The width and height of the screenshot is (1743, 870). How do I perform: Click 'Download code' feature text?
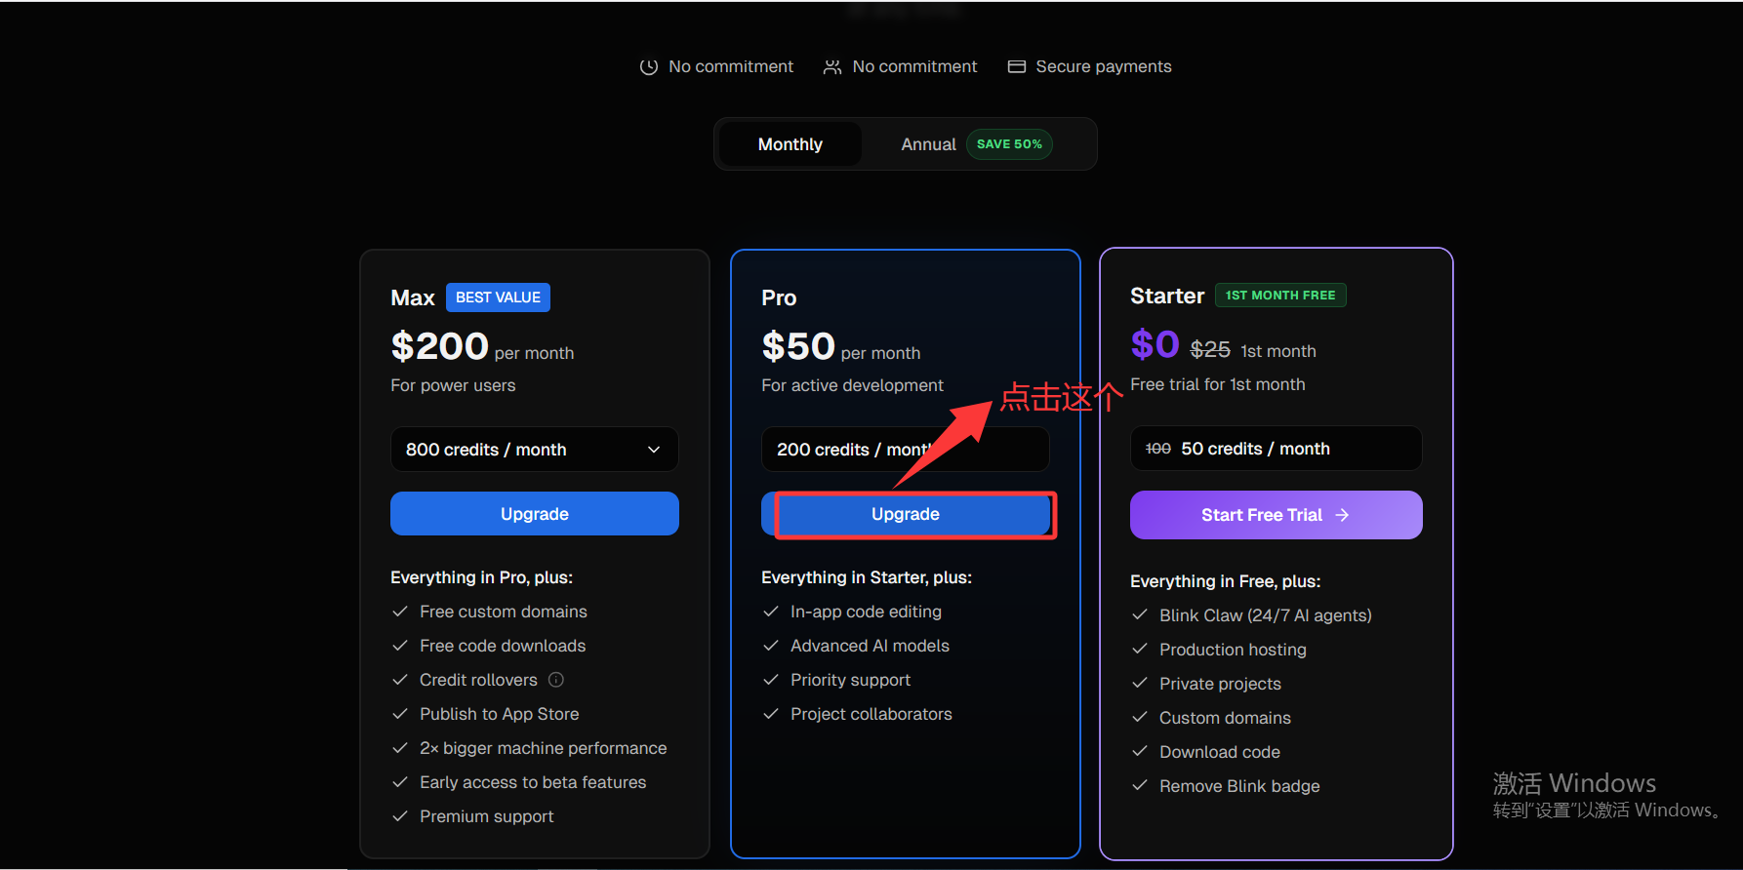(1220, 752)
